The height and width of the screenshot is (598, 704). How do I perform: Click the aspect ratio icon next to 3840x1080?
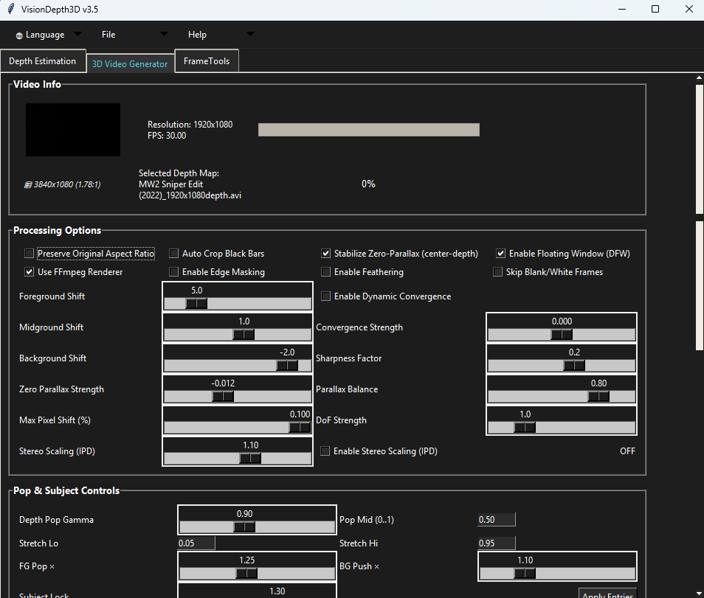(x=28, y=185)
